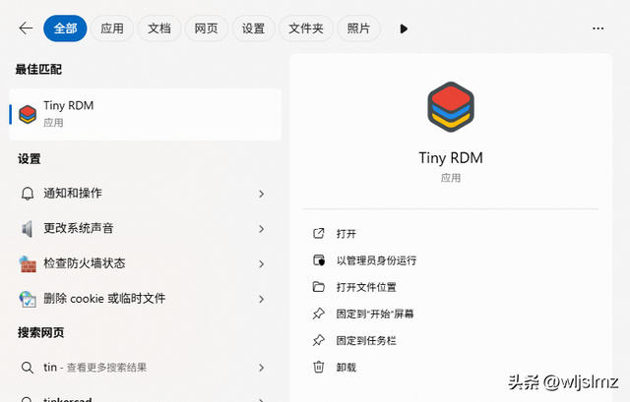The width and height of the screenshot is (630, 402).
Task: Click the speaker icon for 更改系统声音
Action: pos(28,229)
